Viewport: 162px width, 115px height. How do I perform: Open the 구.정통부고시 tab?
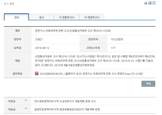(x=67, y=17)
